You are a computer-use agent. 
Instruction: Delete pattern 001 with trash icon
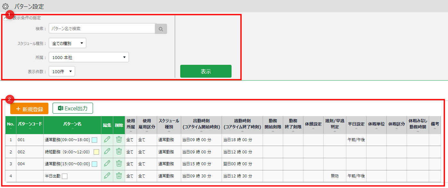tap(119, 140)
